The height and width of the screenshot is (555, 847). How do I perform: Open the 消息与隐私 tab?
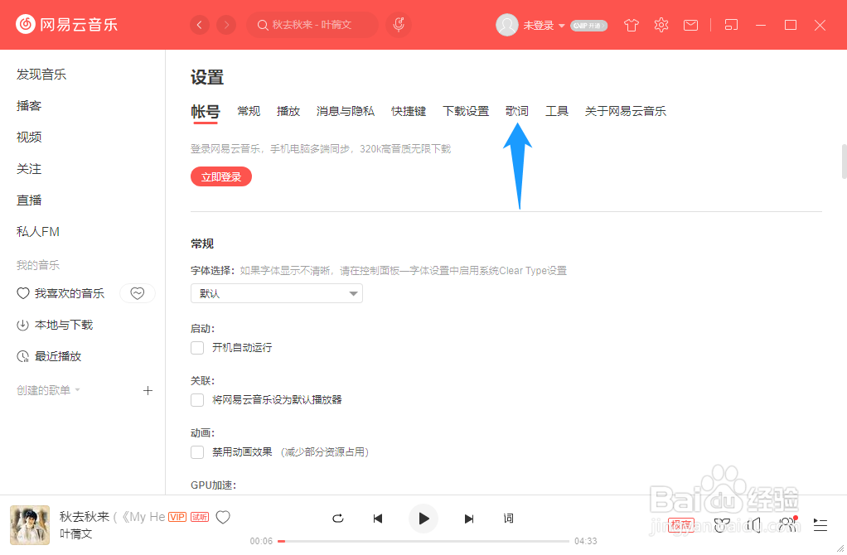(345, 111)
